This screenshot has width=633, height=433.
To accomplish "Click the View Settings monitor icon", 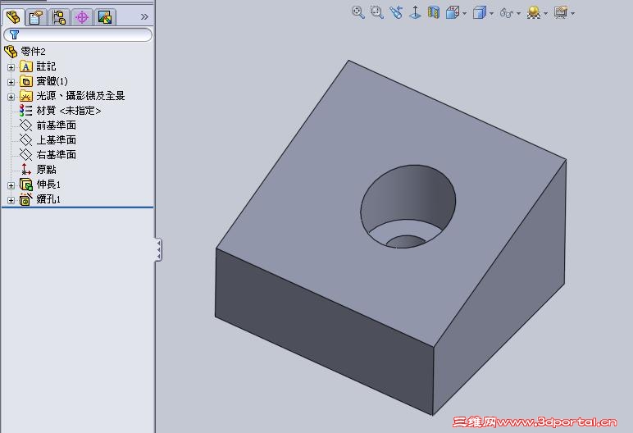I will pos(561,13).
